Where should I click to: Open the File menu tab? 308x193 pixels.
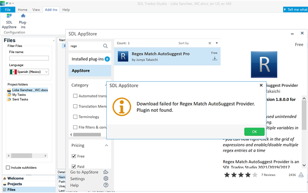(8, 10)
